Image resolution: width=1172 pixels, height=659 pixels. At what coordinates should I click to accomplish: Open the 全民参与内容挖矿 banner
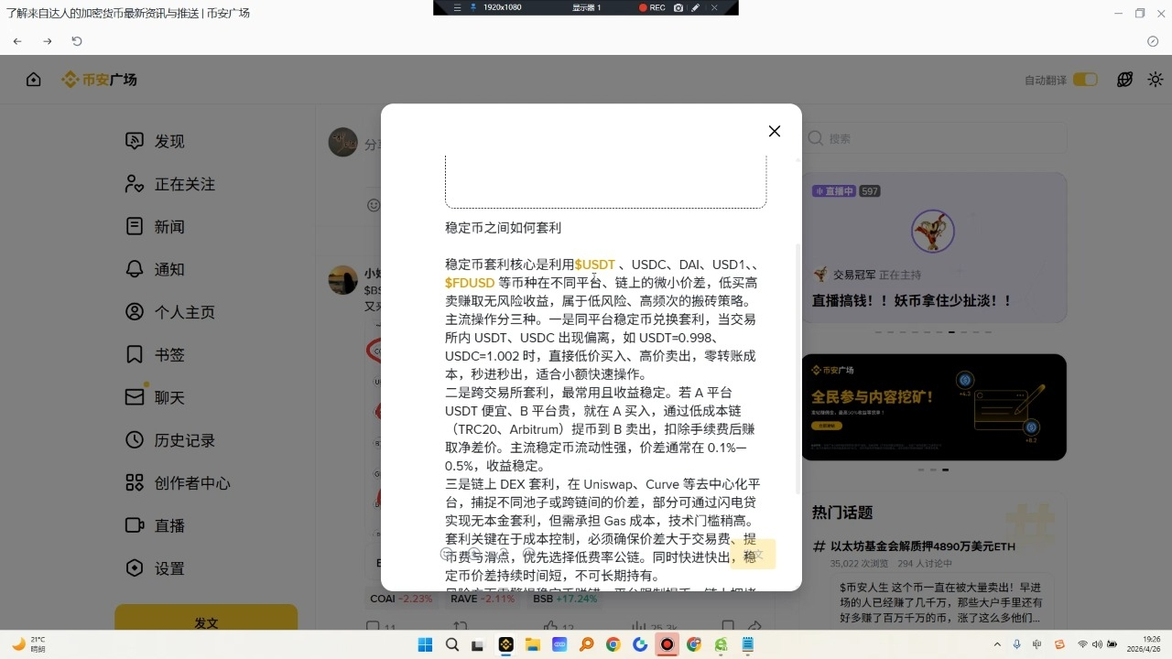click(934, 407)
